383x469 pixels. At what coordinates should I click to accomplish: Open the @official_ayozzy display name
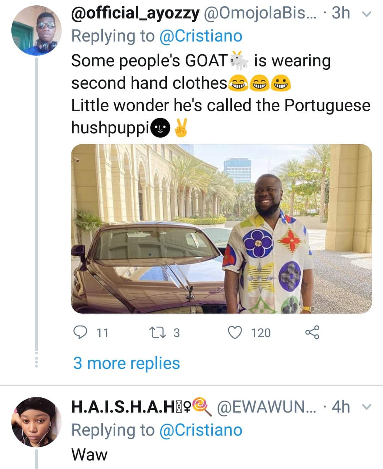(x=135, y=13)
